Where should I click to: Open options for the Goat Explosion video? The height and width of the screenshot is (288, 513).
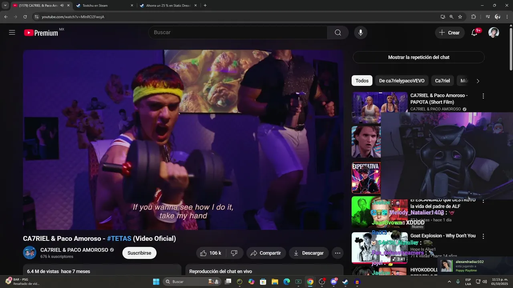(483, 236)
